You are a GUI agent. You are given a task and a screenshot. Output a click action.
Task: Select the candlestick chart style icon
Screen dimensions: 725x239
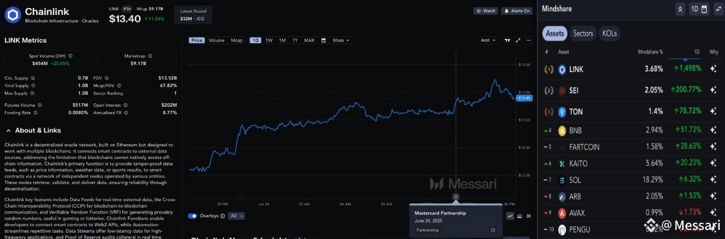pos(529,216)
